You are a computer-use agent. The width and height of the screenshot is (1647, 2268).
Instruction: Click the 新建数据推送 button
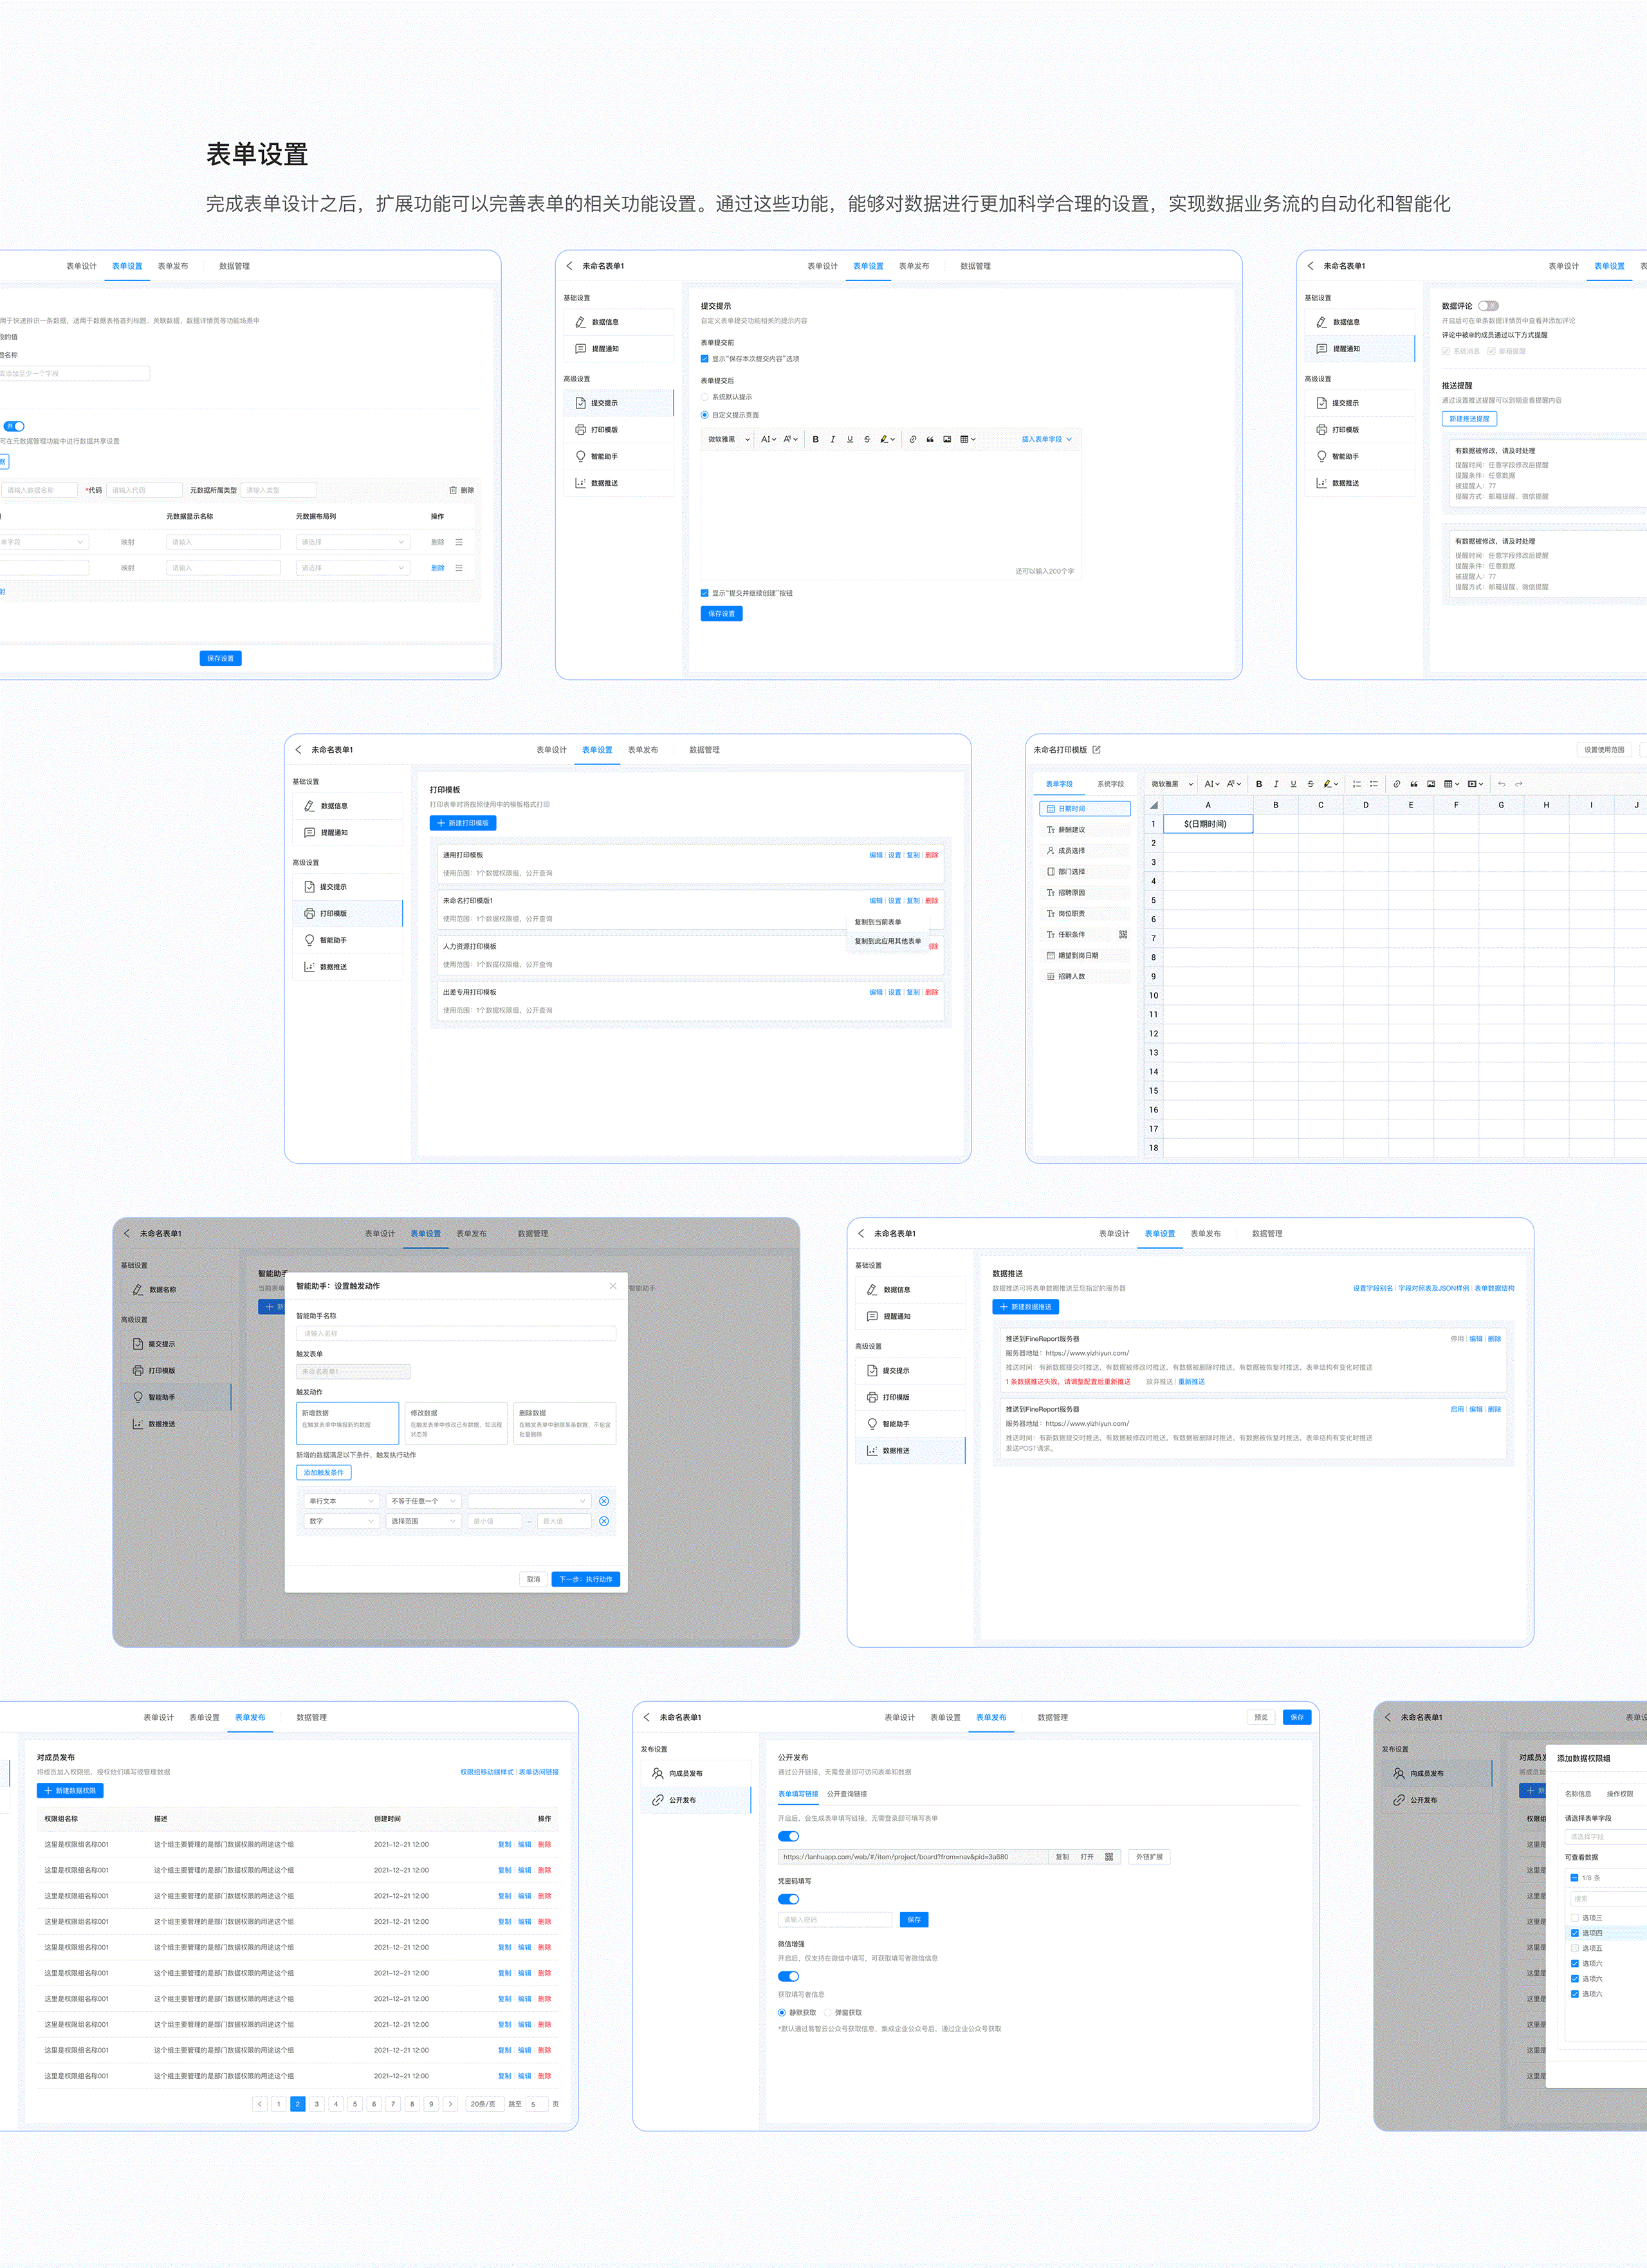(x=1026, y=1307)
